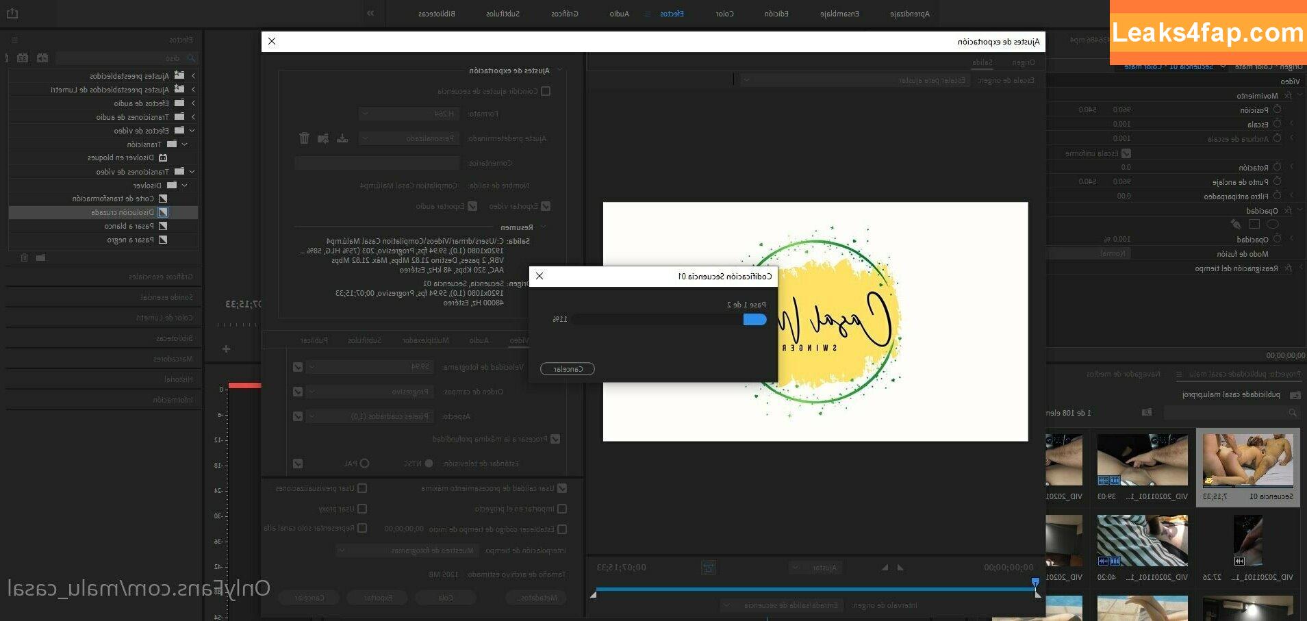
Task: Click the Cancelar button in export settings
Action: pyautogui.click(x=309, y=598)
